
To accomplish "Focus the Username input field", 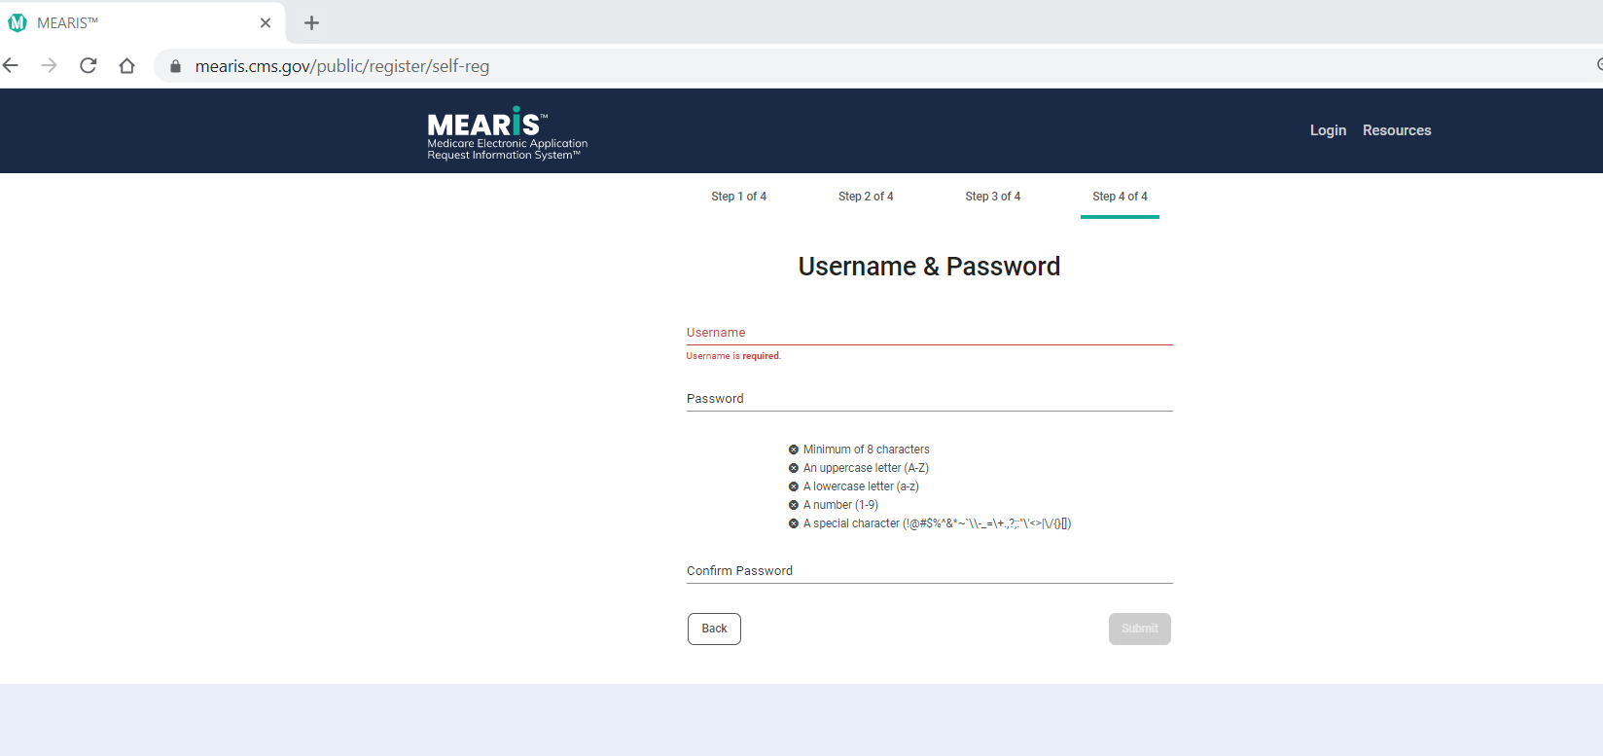I will pos(929,333).
